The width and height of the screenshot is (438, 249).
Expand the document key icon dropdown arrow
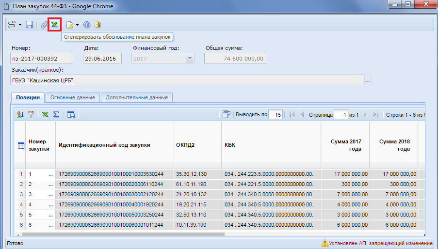tap(77, 25)
